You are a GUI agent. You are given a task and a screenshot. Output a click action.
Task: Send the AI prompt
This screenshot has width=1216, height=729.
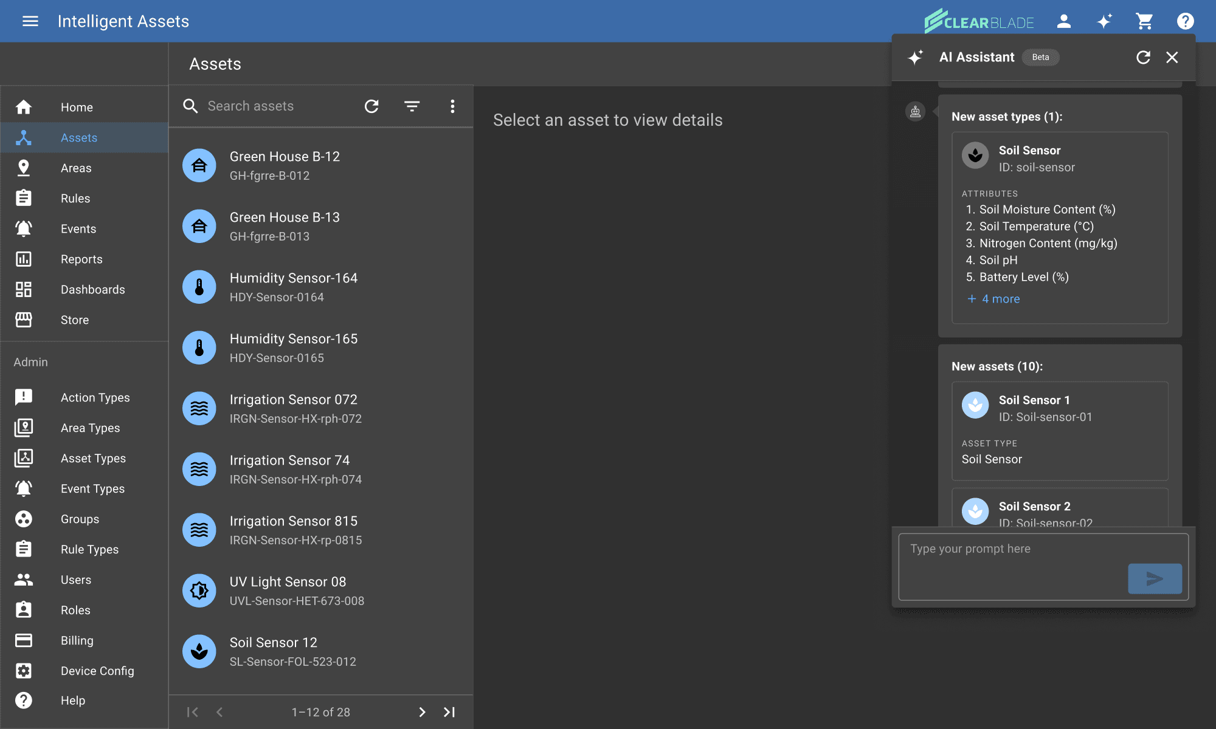point(1155,578)
